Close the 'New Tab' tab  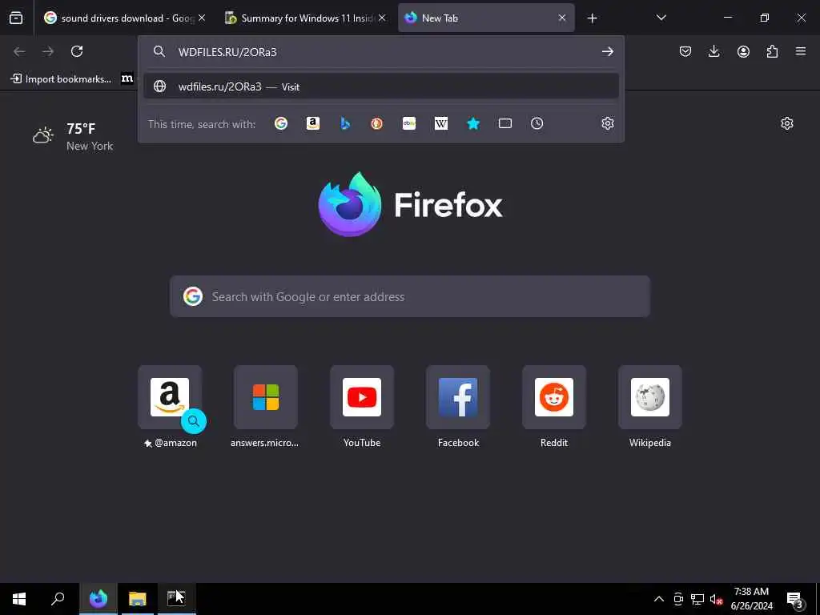[x=562, y=18]
